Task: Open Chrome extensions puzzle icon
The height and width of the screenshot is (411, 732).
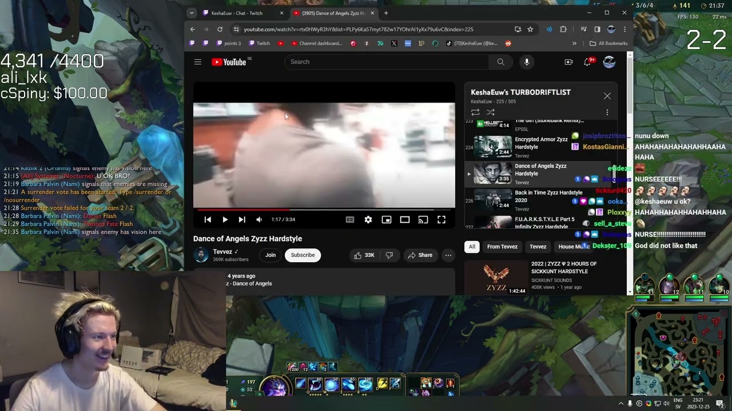Action: (x=563, y=29)
